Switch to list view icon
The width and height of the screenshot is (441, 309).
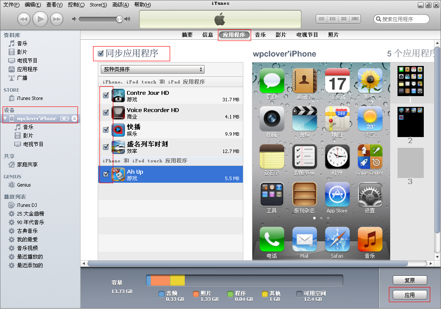(x=321, y=19)
